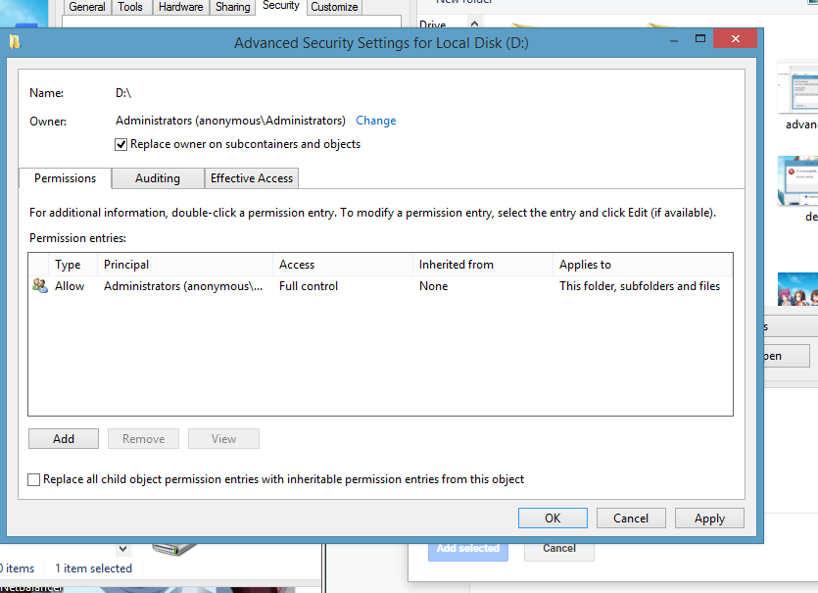Sort by the Applies to column header
Image resolution: width=818 pixels, height=593 pixels.
coord(643,265)
